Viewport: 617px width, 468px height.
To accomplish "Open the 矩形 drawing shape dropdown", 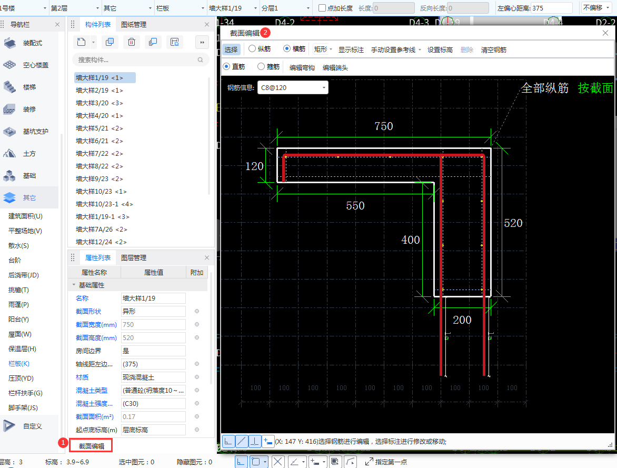I will 323,49.
